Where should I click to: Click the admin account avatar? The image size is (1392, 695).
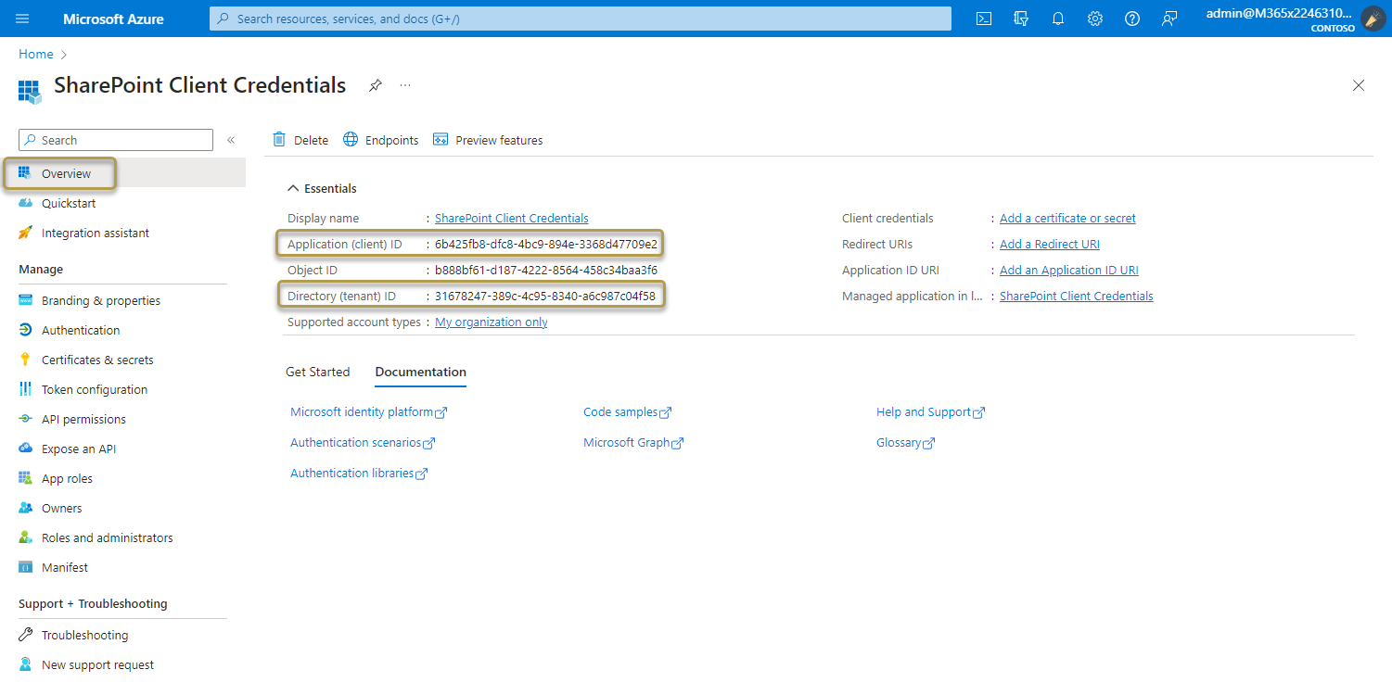(1372, 19)
